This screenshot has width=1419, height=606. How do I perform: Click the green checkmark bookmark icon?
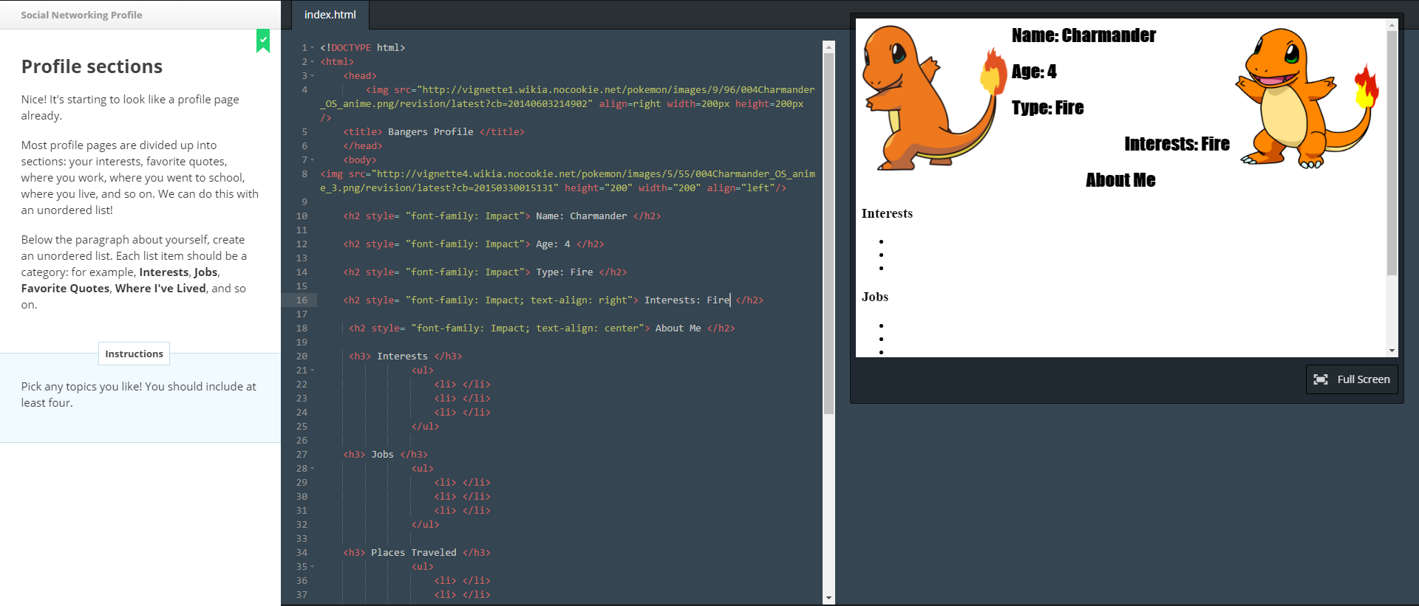[x=263, y=40]
